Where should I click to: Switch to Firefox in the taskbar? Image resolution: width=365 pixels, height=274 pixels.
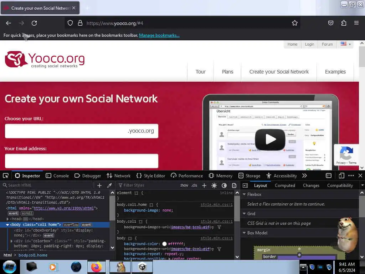click(97, 267)
